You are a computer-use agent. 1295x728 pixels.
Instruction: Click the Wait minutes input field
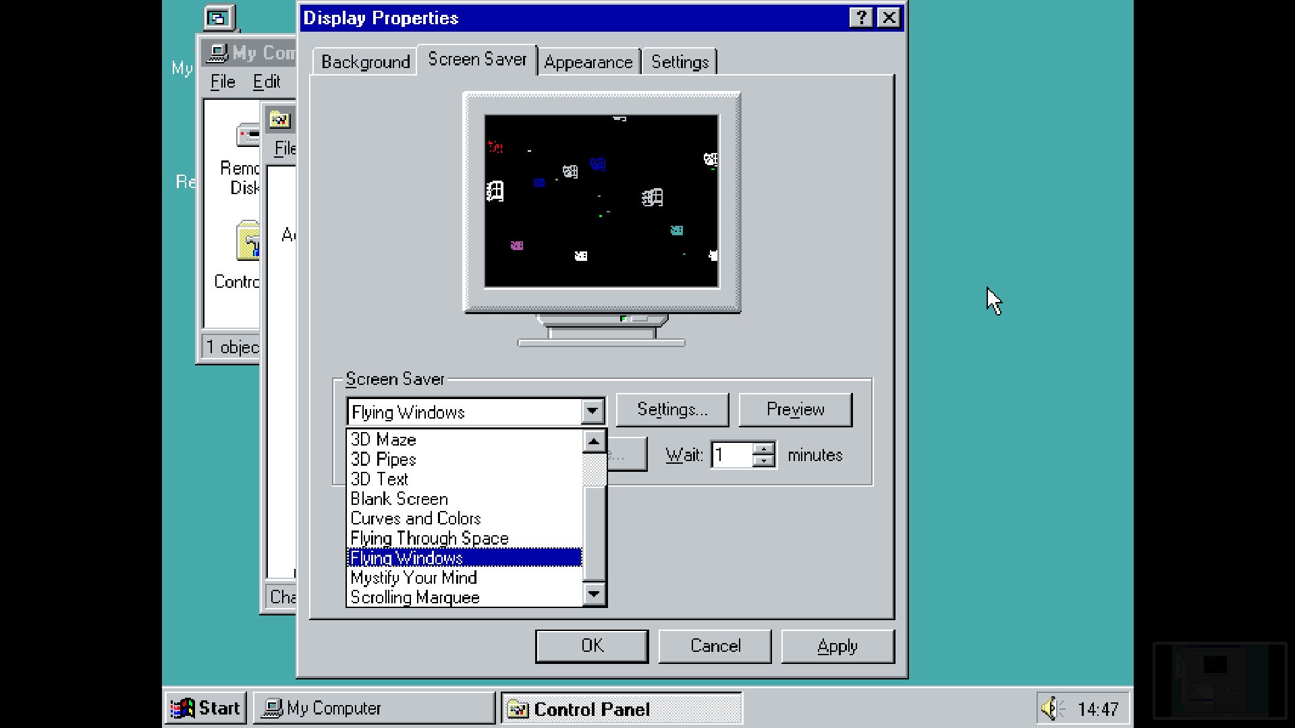click(732, 455)
